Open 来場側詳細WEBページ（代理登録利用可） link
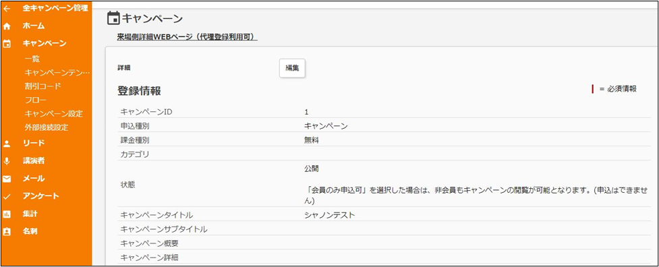 [188, 37]
